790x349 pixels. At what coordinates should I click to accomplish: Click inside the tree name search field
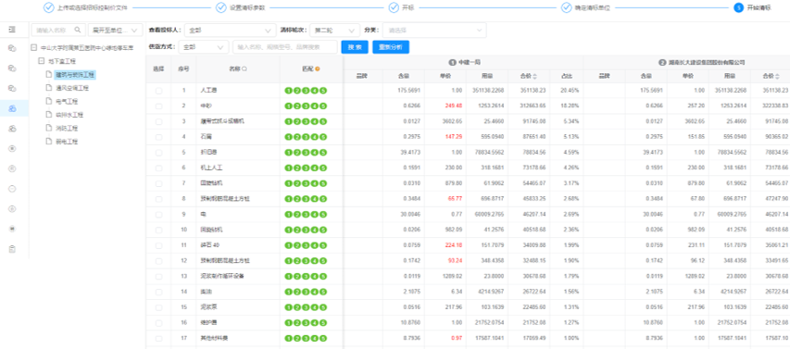(58, 30)
